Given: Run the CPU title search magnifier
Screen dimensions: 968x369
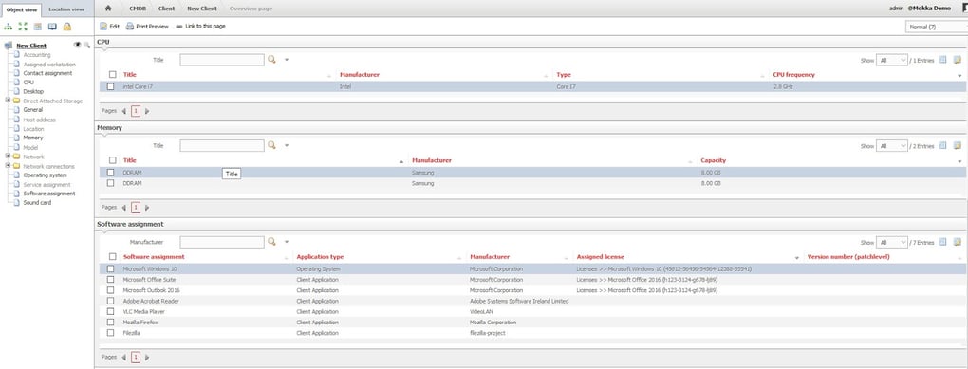Looking at the screenshot, I should (x=271, y=60).
